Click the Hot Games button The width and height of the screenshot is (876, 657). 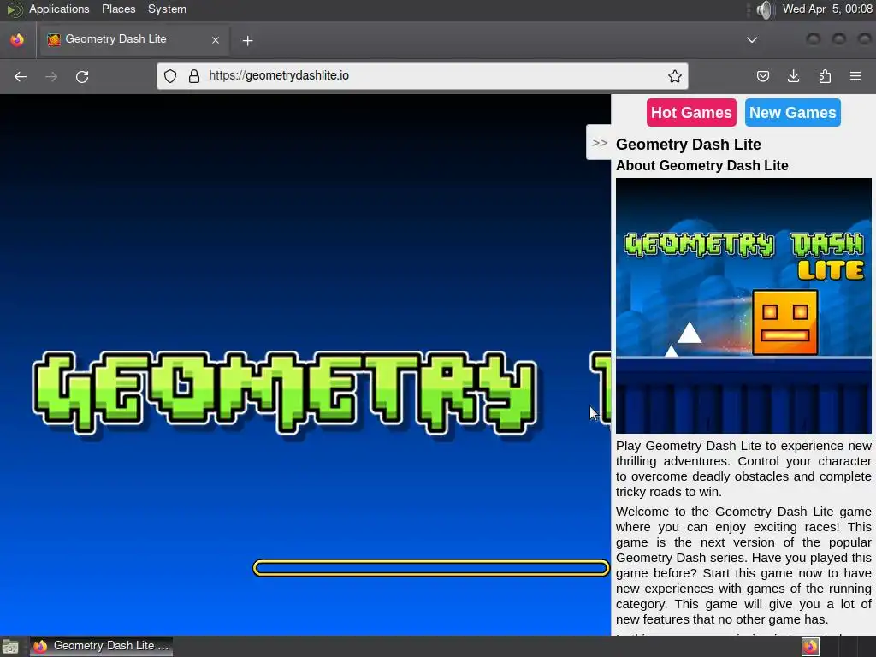click(x=691, y=113)
